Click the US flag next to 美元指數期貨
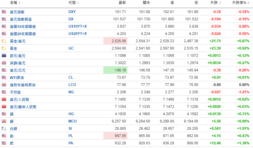This screenshot has width=253, height=148. (4, 19)
